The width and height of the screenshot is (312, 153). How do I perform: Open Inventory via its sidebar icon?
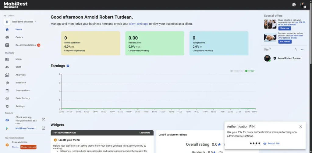[x=7, y=83]
